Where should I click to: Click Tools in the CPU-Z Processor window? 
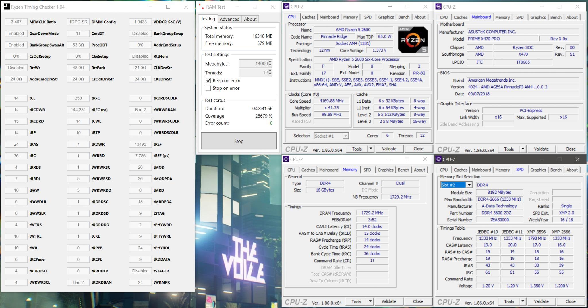tap(357, 149)
